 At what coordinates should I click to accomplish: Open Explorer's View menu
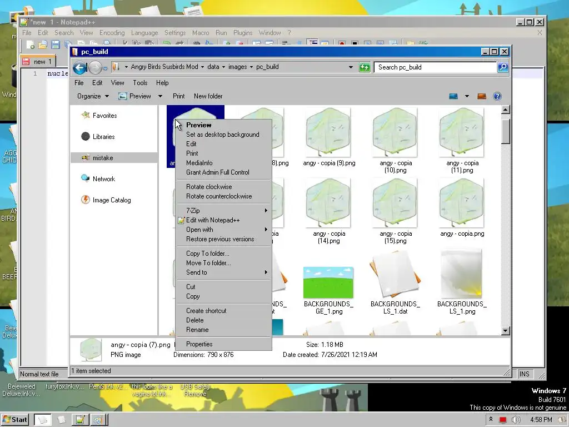(117, 83)
